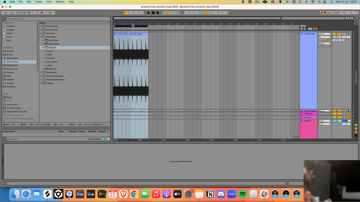Set track 13 monitor to Auto

[324, 40]
